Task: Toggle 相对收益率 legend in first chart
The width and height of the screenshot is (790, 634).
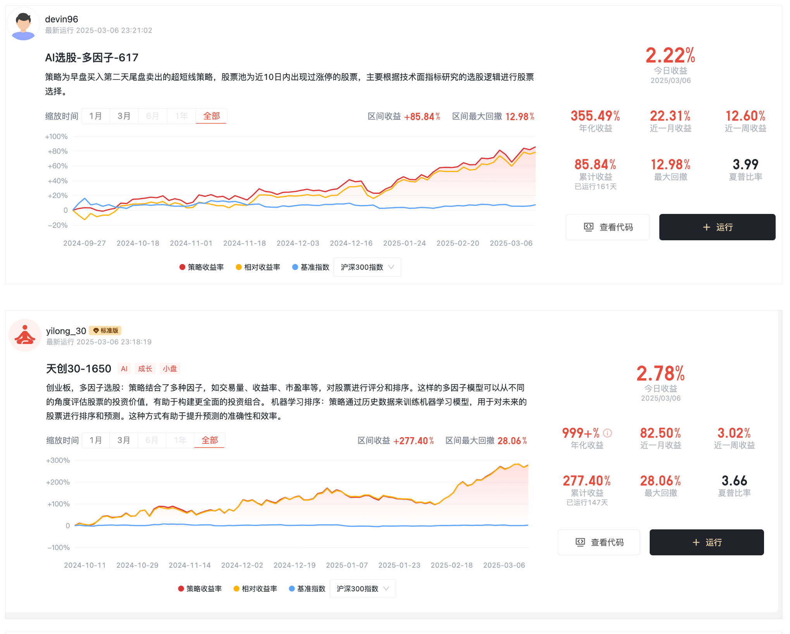Action: point(258,267)
